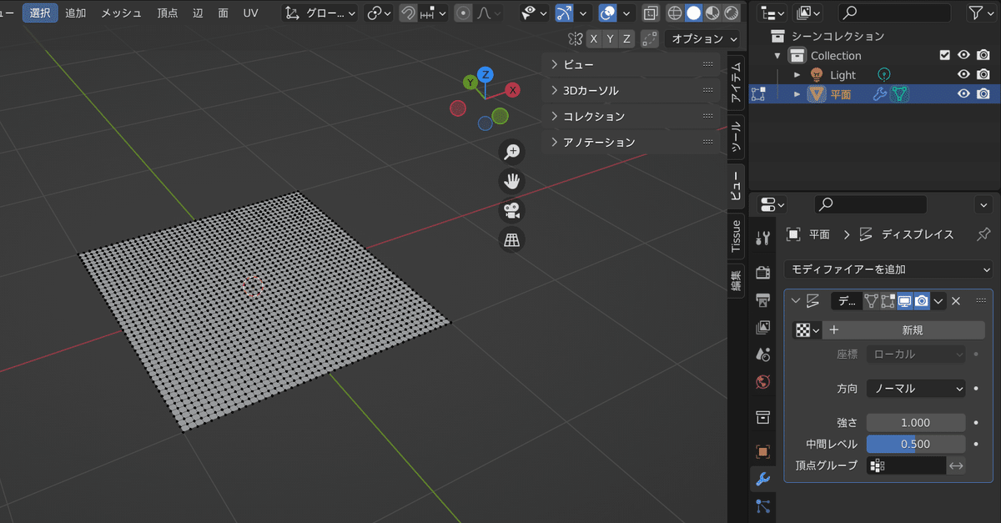Open the View Layer properties icon

[x=762, y=327]
